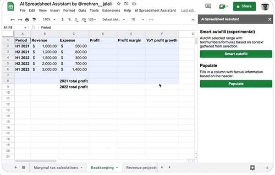The height and width of the screenshot is (175, 275).
Task: Open the zoom 110% dropdown
Action: pyautogui.click(x=49, y=20)
